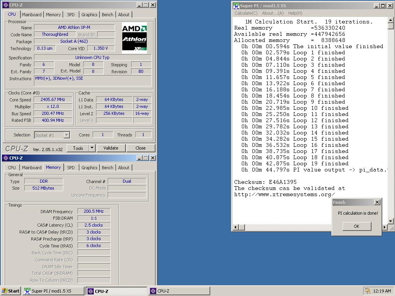Click Super PI vertical scrollbar up arrow
Image resolution: width=395 pixels, height=296 pixels.
[390, 20]
